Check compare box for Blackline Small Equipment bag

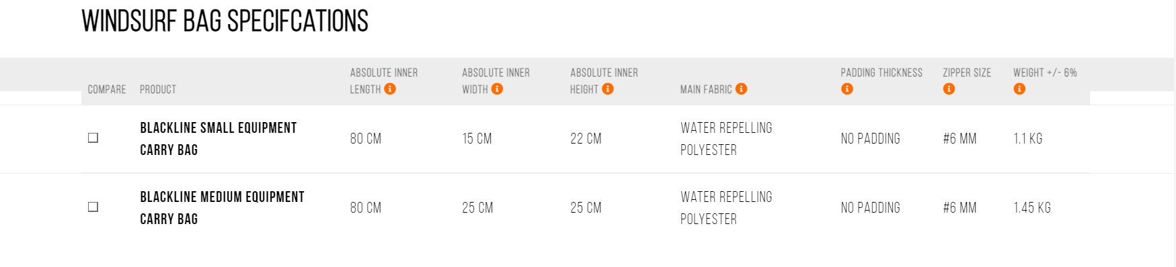(x=93, y=138)
